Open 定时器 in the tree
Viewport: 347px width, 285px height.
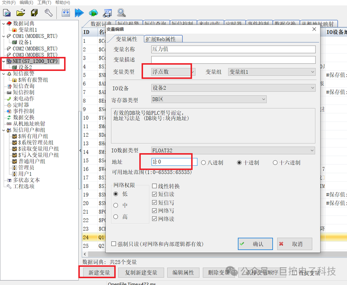[x=21, y=105]
